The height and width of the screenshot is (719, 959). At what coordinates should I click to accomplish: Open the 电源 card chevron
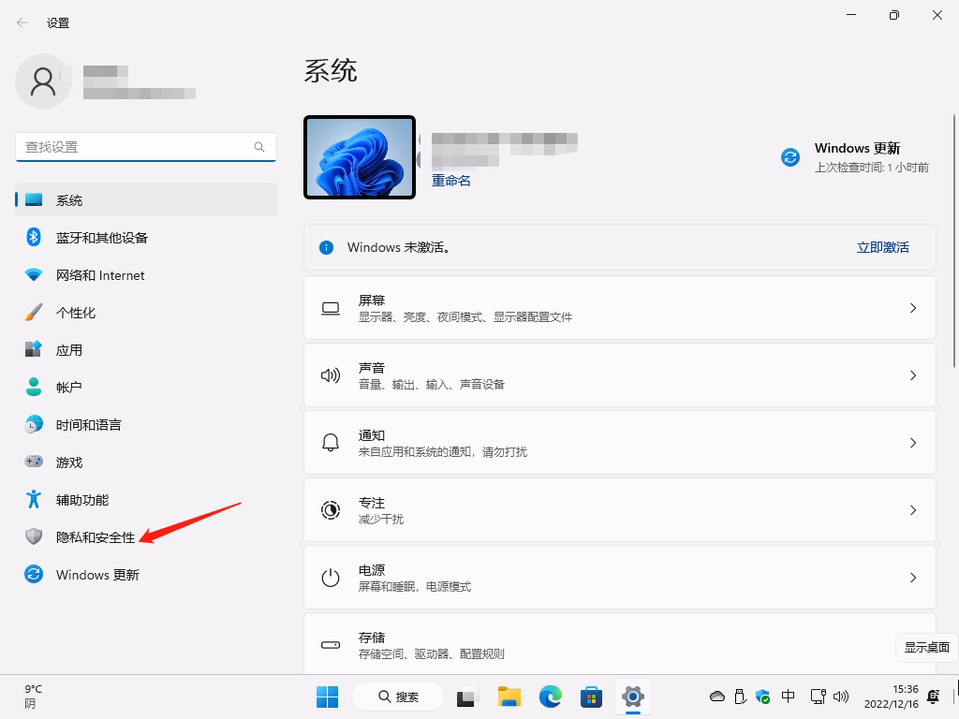[913, 577]
